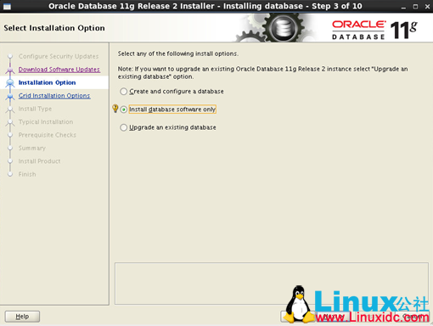Select the current Installation Option step
The image size is (433, 326).
click(47, 82)
